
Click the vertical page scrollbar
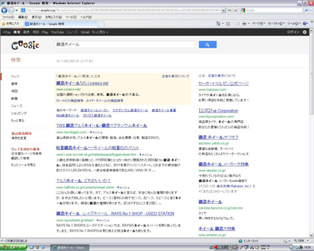[x=311, y=152]
